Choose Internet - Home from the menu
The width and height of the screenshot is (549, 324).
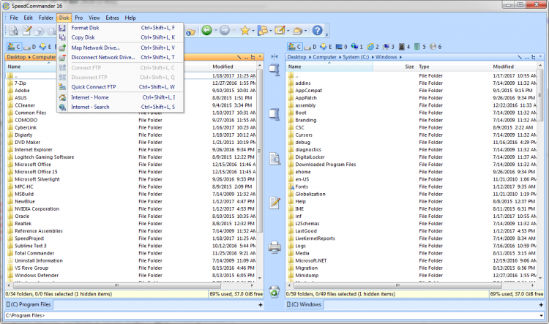click(121, 97)
